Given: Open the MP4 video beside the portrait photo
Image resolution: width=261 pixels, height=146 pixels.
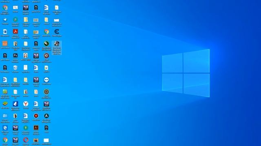Looking at the screenshot, I should 36,56.
